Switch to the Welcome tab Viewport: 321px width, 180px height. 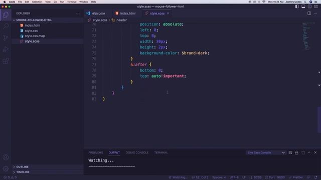(x=96, y=13)
